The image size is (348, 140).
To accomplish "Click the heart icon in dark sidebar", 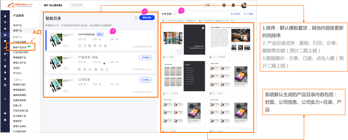I will click(x=5, y=114).
